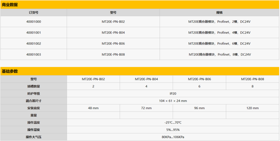Select the 96 mm width value
Screen dimensions: 280x141
tap(199, 108)
